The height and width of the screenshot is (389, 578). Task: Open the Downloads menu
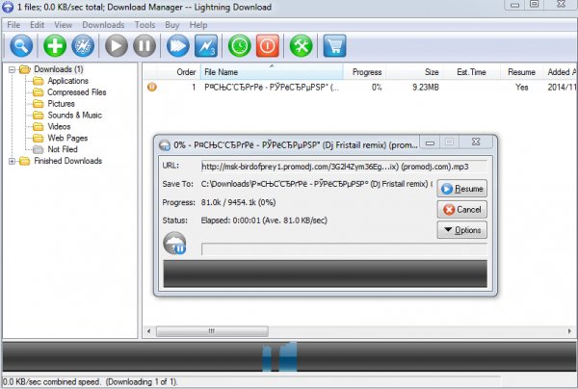103,25
